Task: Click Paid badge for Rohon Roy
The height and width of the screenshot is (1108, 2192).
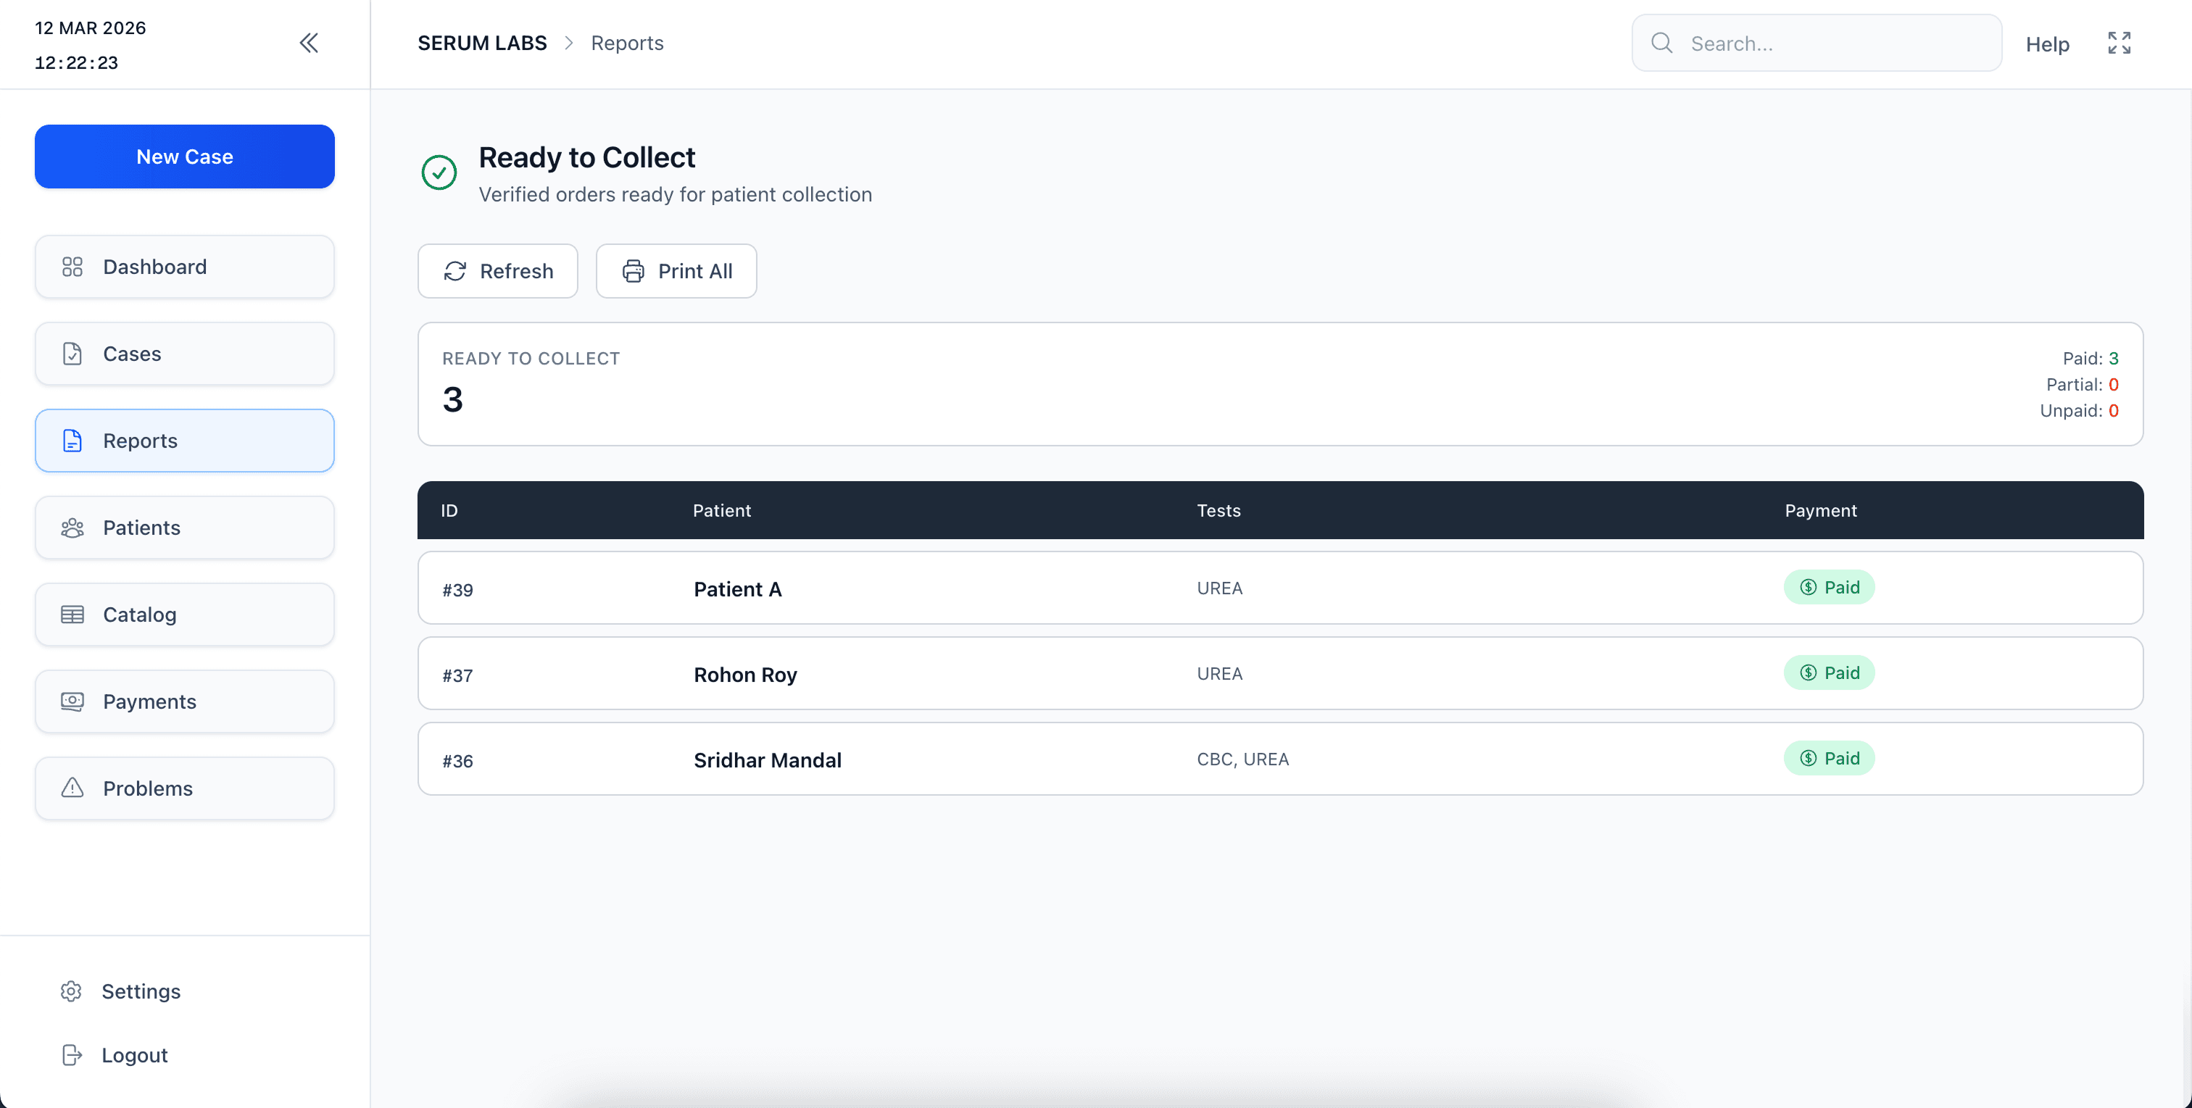Action: (1829, 673)
